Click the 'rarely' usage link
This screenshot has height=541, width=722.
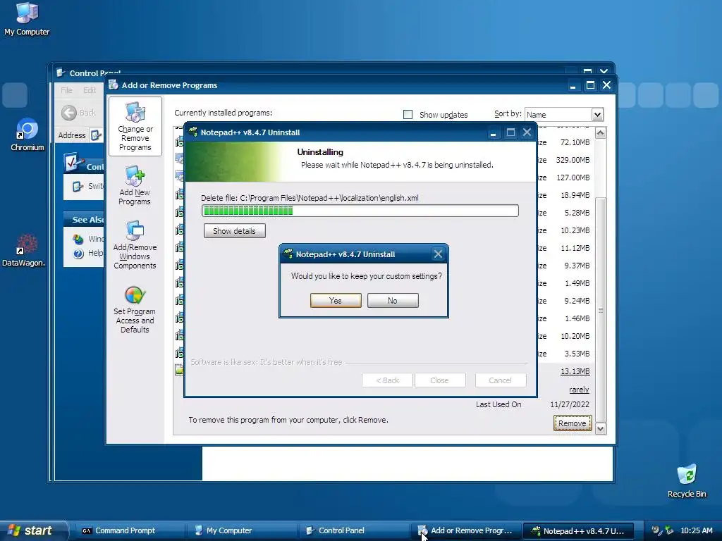[x=579, y=390]
